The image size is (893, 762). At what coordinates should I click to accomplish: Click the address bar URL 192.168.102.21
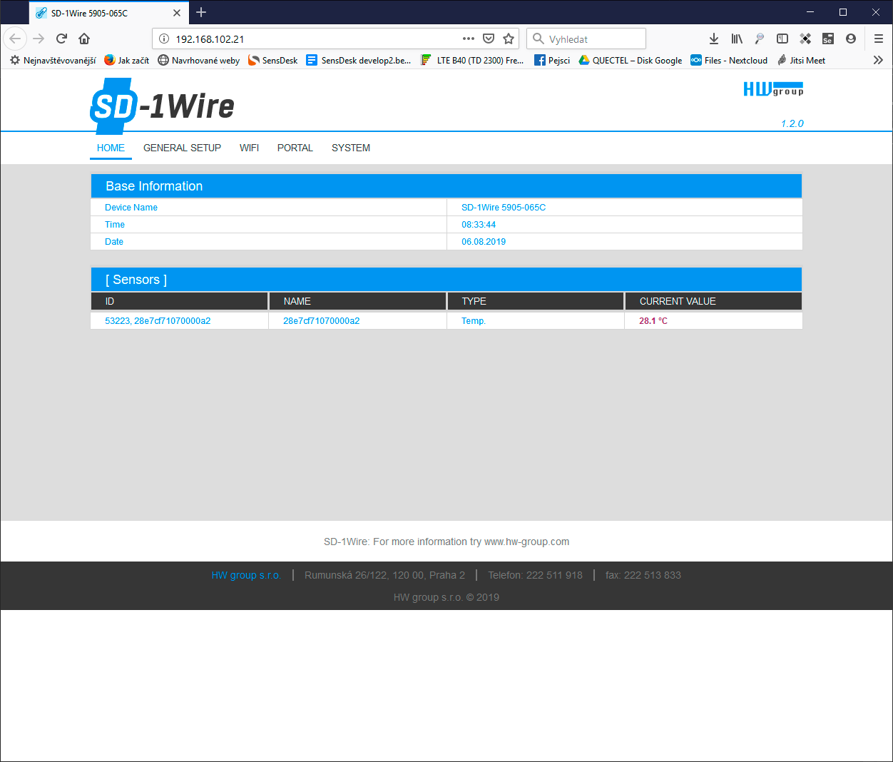(x=210, y=39)
